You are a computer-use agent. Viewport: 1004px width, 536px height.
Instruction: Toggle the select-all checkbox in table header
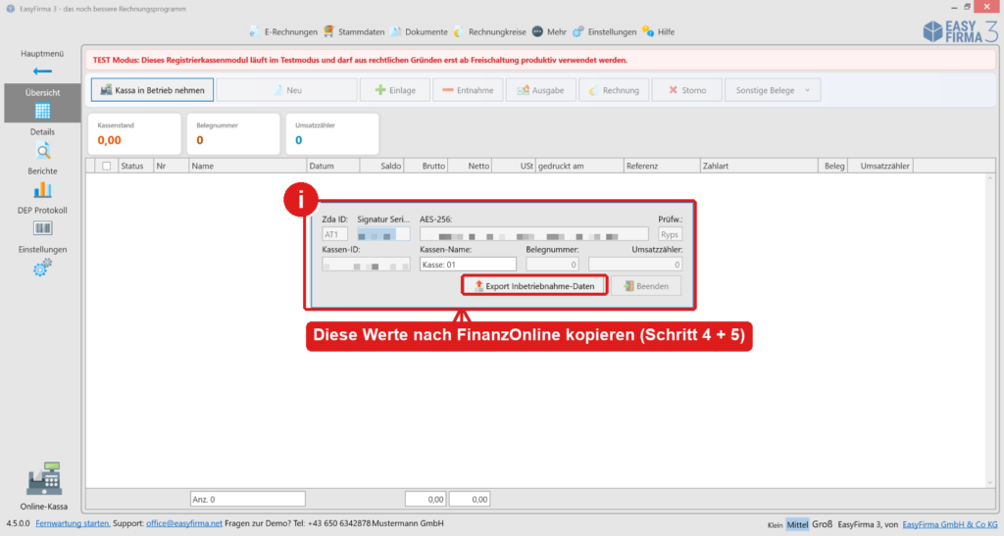[x=106, y=166]
